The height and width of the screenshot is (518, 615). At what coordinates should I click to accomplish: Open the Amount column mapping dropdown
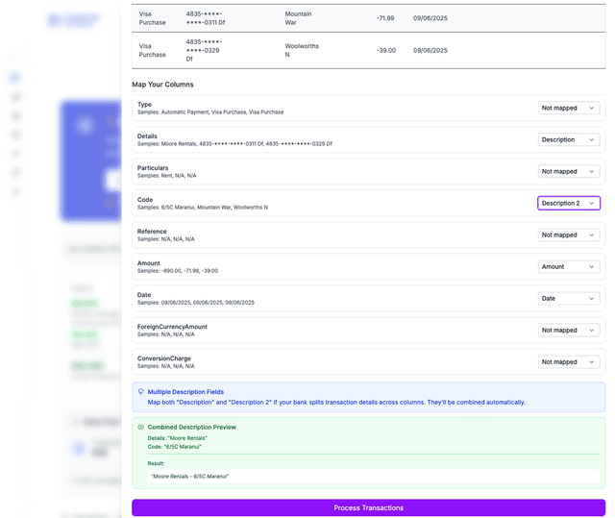pos(568,266)
